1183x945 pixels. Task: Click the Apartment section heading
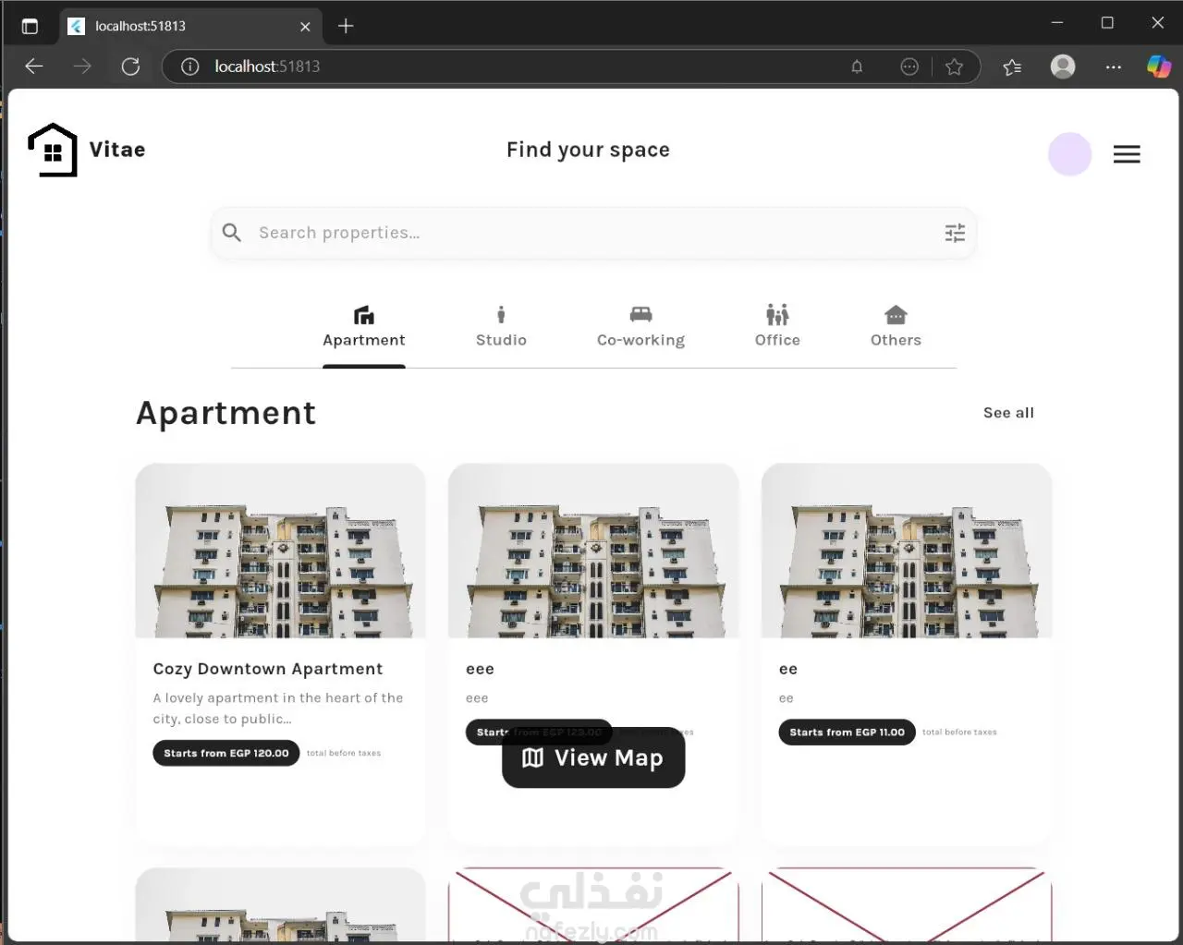point(226,413)
